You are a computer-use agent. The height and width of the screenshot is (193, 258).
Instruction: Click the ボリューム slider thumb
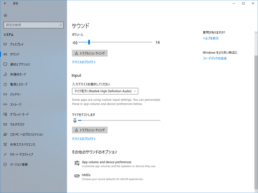coord(89,42)
